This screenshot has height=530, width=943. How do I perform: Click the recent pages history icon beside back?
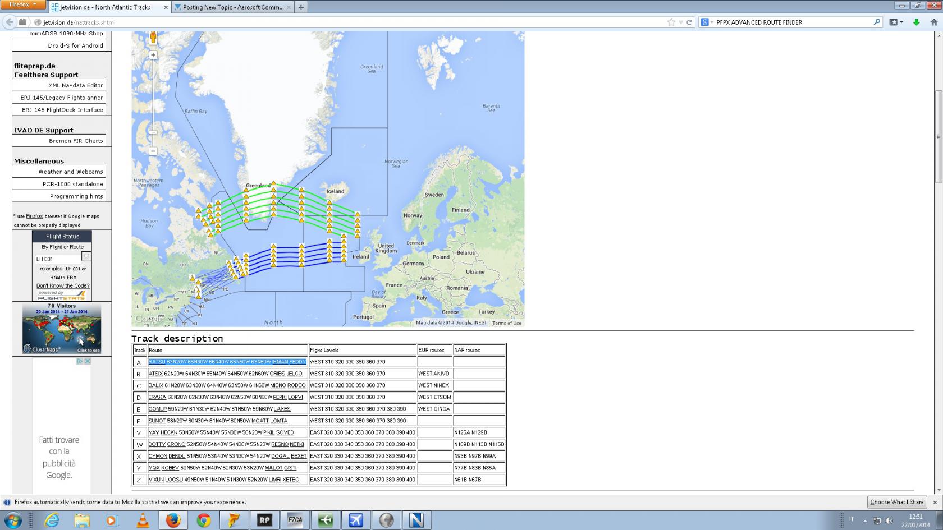tap(22, 22)
